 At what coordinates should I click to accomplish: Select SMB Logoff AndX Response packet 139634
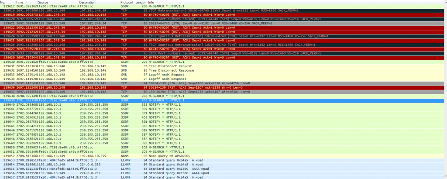(175, 78)
